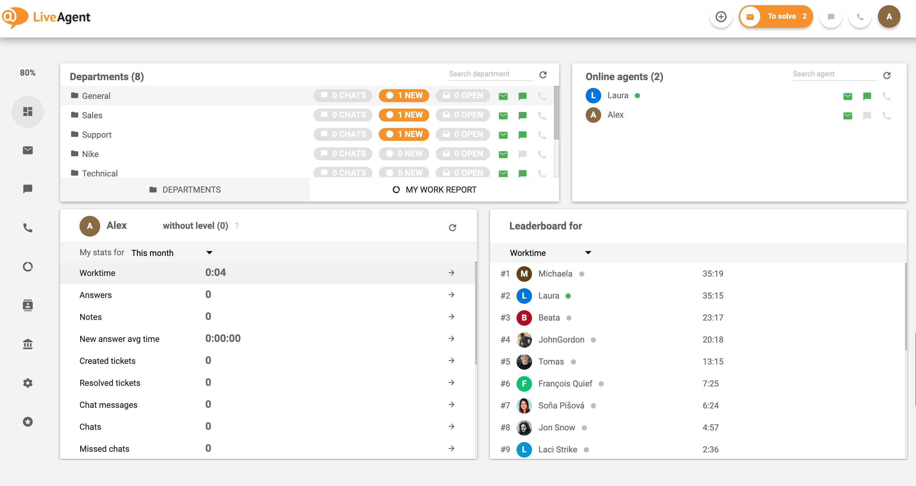Click the reports/analytics icon in sidebar
Screen dimensions: 916x486
[27, 267]
